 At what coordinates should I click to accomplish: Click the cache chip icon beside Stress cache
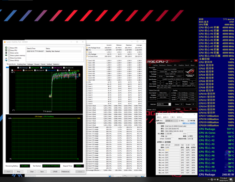6,53
